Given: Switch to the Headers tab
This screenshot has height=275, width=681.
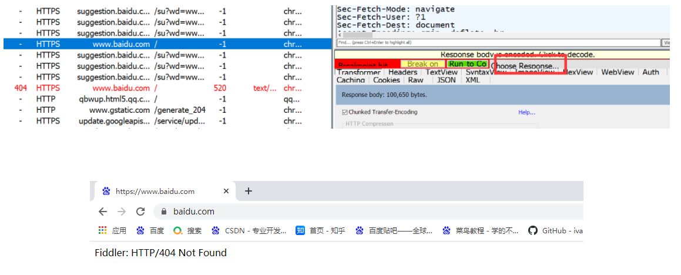Looking at the screenshot, I should pos(402,72).
